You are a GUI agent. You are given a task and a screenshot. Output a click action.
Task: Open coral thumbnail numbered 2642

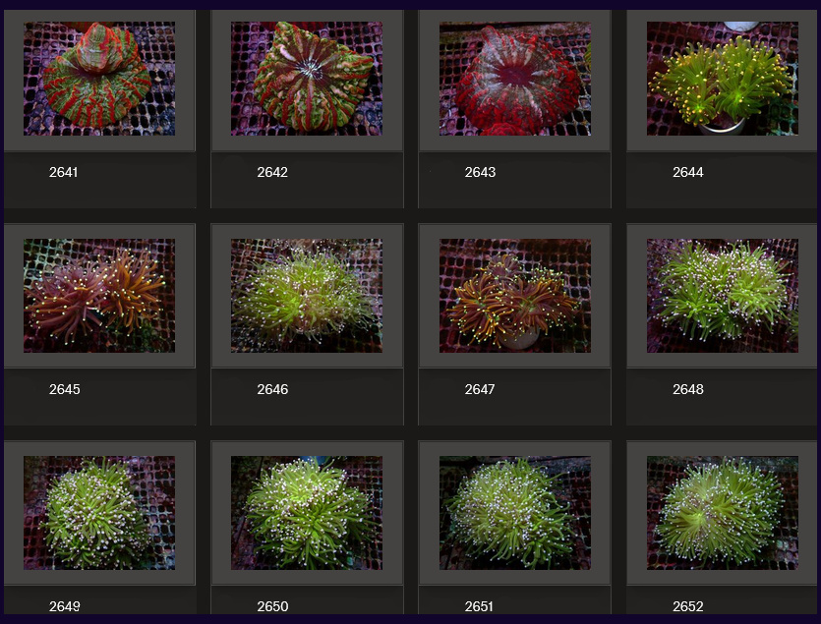pyautogui.click(x=307, y=79)
